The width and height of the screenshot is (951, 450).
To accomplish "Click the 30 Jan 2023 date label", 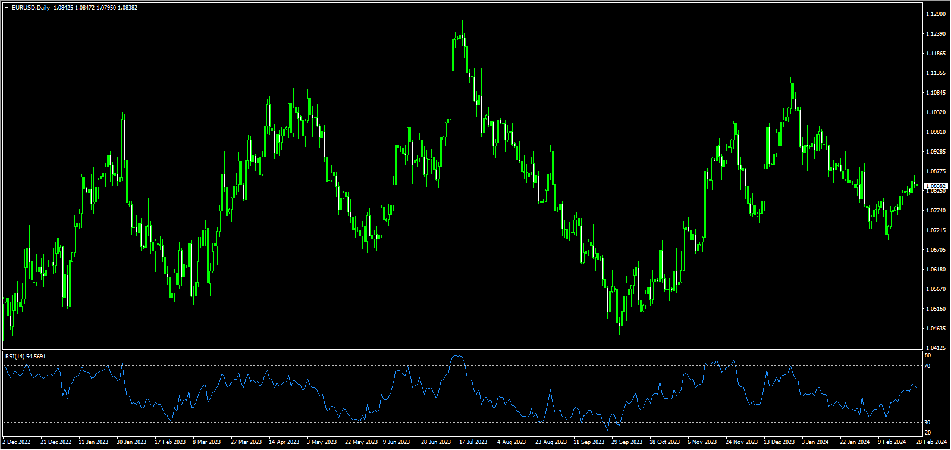I will (x=131, y=442).
